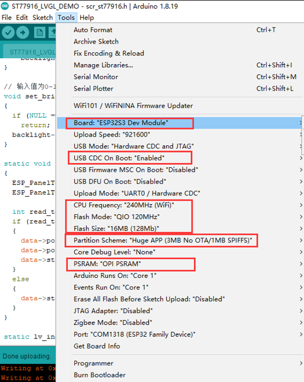Screen dimensions: 304x382
Task: Open USB CDC On Boot Enabled option
Action: (180, 158)
